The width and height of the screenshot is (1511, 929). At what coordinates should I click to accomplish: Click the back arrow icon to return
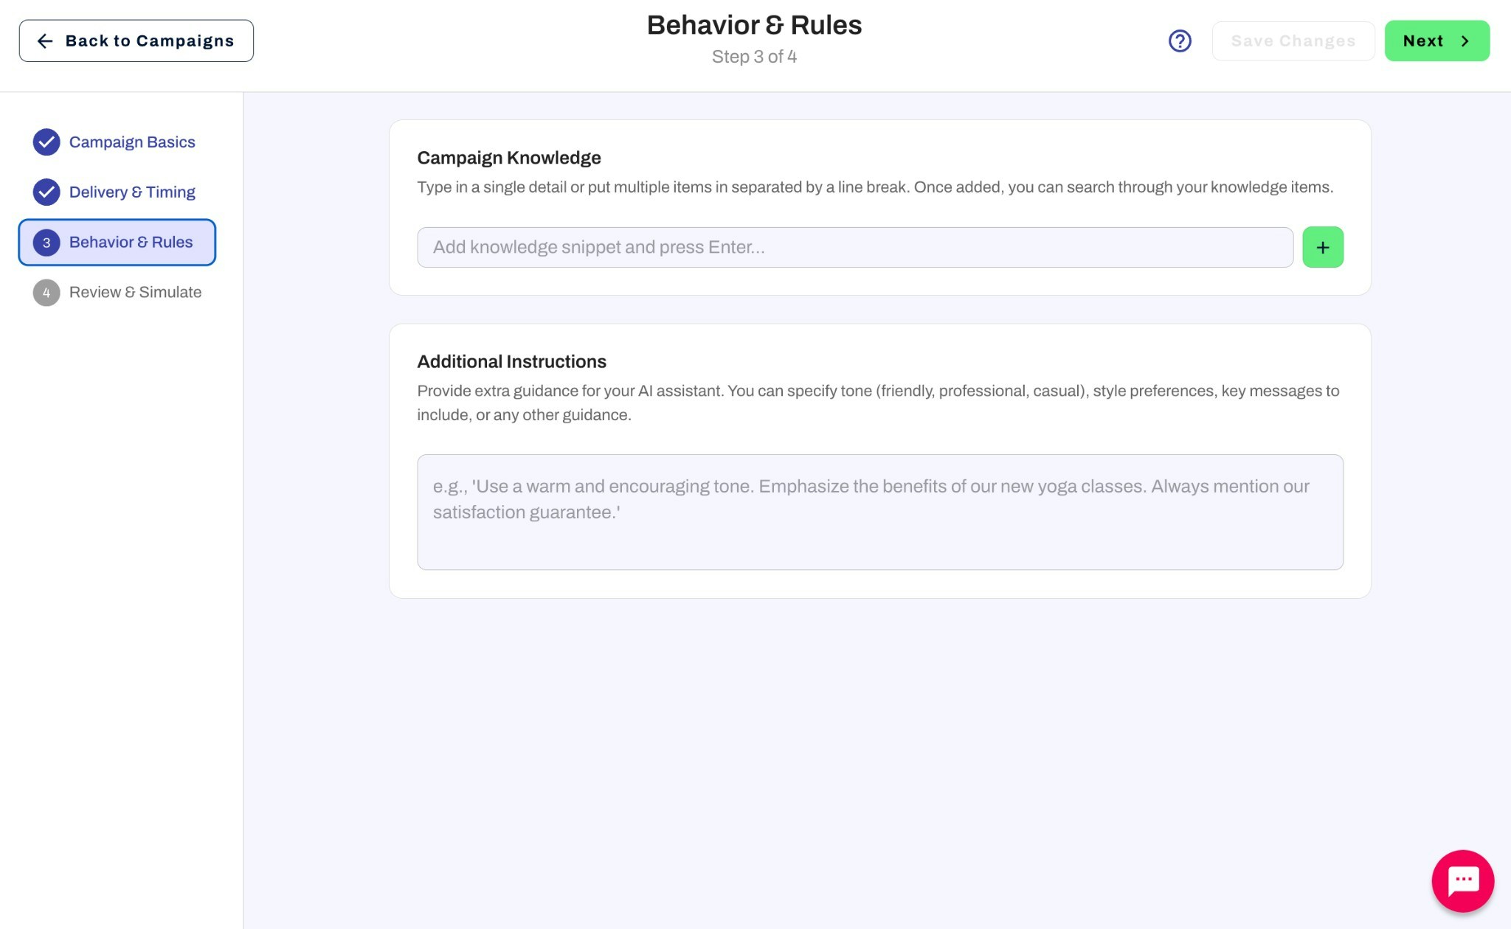click(46, 41)
